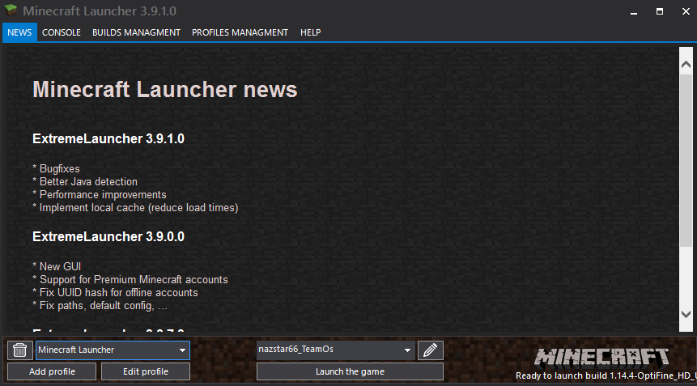Click the news scrollbar down arrow
The height and width of the screenshot is (386, 697).
click(686, 314)
